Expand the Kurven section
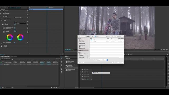 tap(2, 44)
